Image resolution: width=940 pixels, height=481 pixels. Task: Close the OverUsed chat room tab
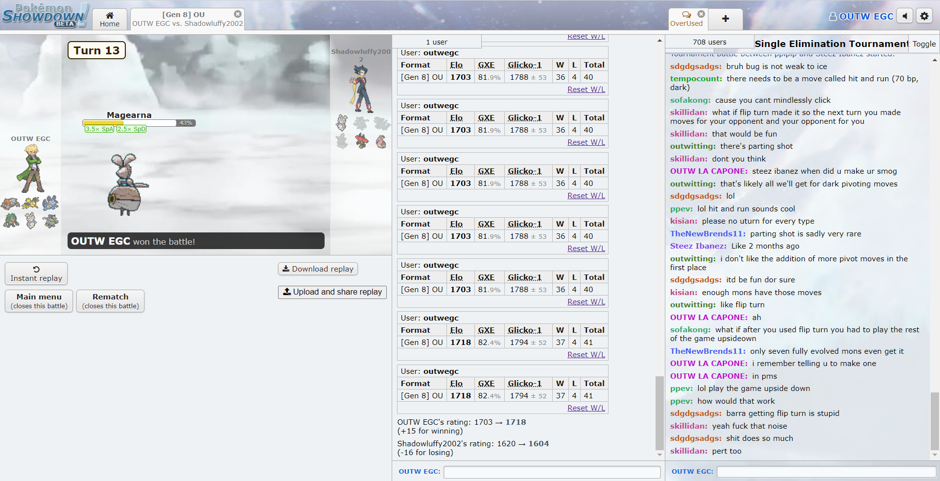(x=701, y=14)
